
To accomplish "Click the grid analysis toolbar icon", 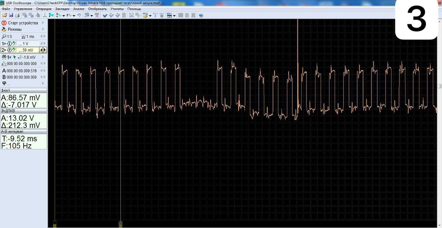I will (131, 15).
